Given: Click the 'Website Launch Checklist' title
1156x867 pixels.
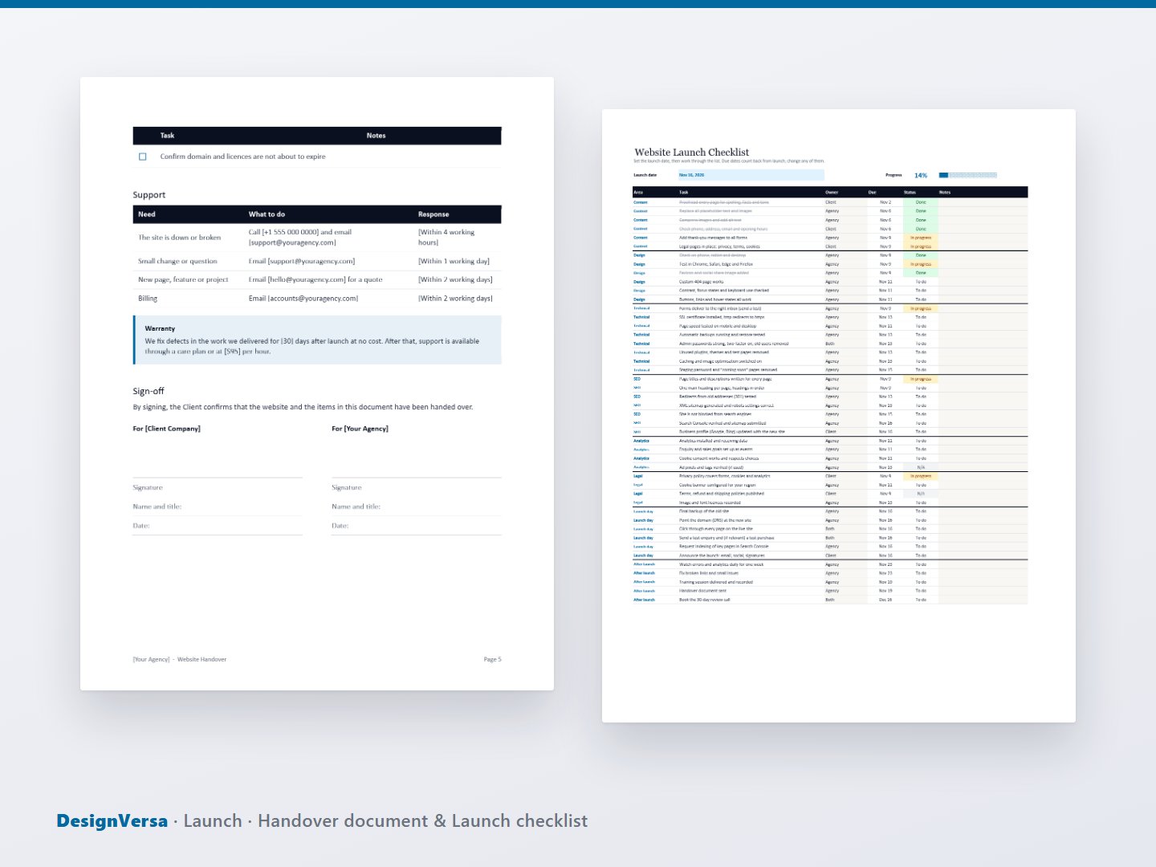Looking at the screenshot, I should 692,152.
